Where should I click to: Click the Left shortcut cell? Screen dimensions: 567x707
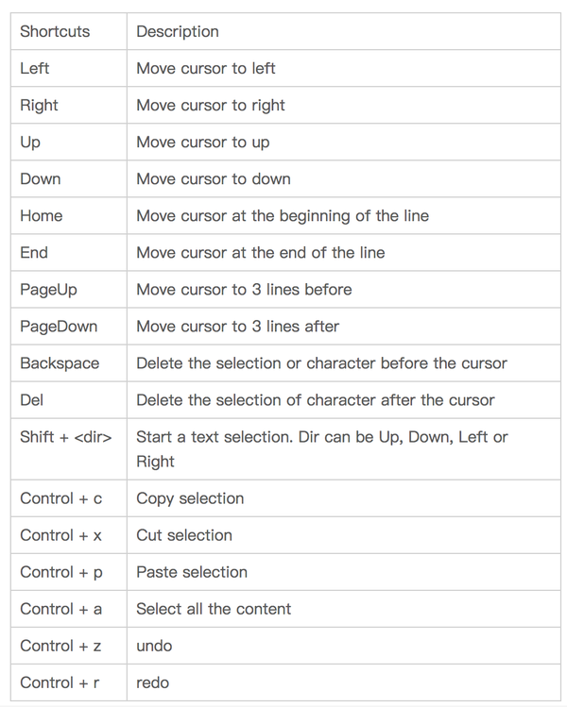[35, 68]
